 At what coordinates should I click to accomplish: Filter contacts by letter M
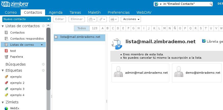pyautogui.click(x=164, y=28)
